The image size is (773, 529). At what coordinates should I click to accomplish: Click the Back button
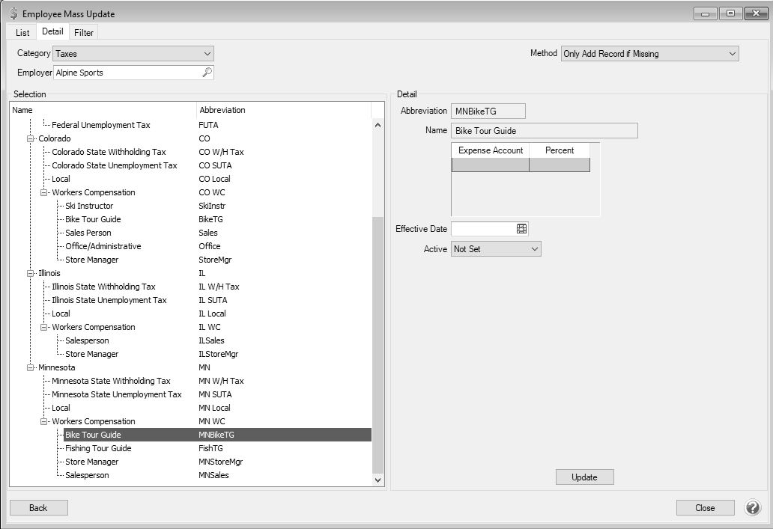(x=38, y=508)
